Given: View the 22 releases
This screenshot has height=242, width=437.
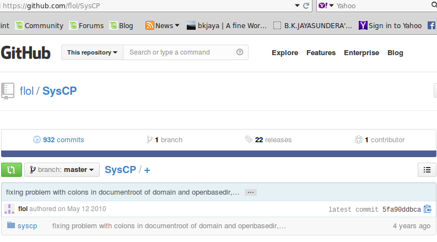Looking at the screenshot, I should click(268, 139).
